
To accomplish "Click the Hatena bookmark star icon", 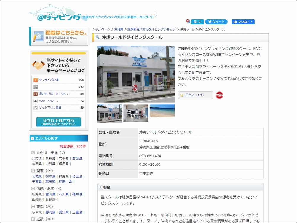I will tap(188, 21).
